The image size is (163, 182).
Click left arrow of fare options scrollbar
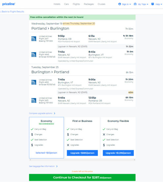(x=30, y=160)
